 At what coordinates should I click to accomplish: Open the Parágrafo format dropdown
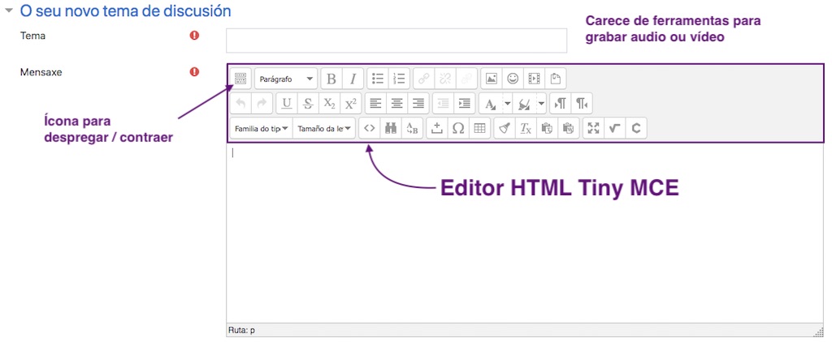(x=286, y=79)
